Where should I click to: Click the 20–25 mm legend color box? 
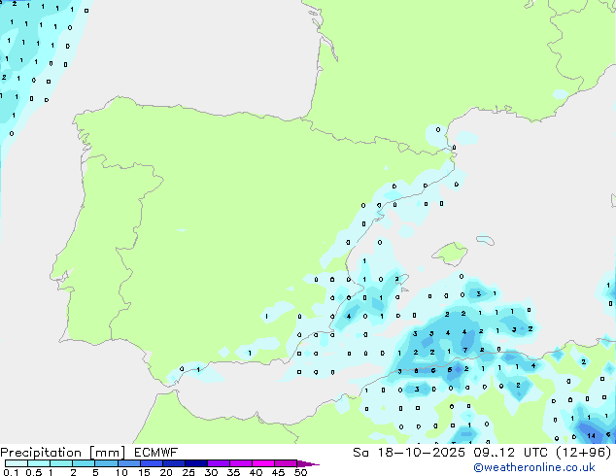pos(174,463)
